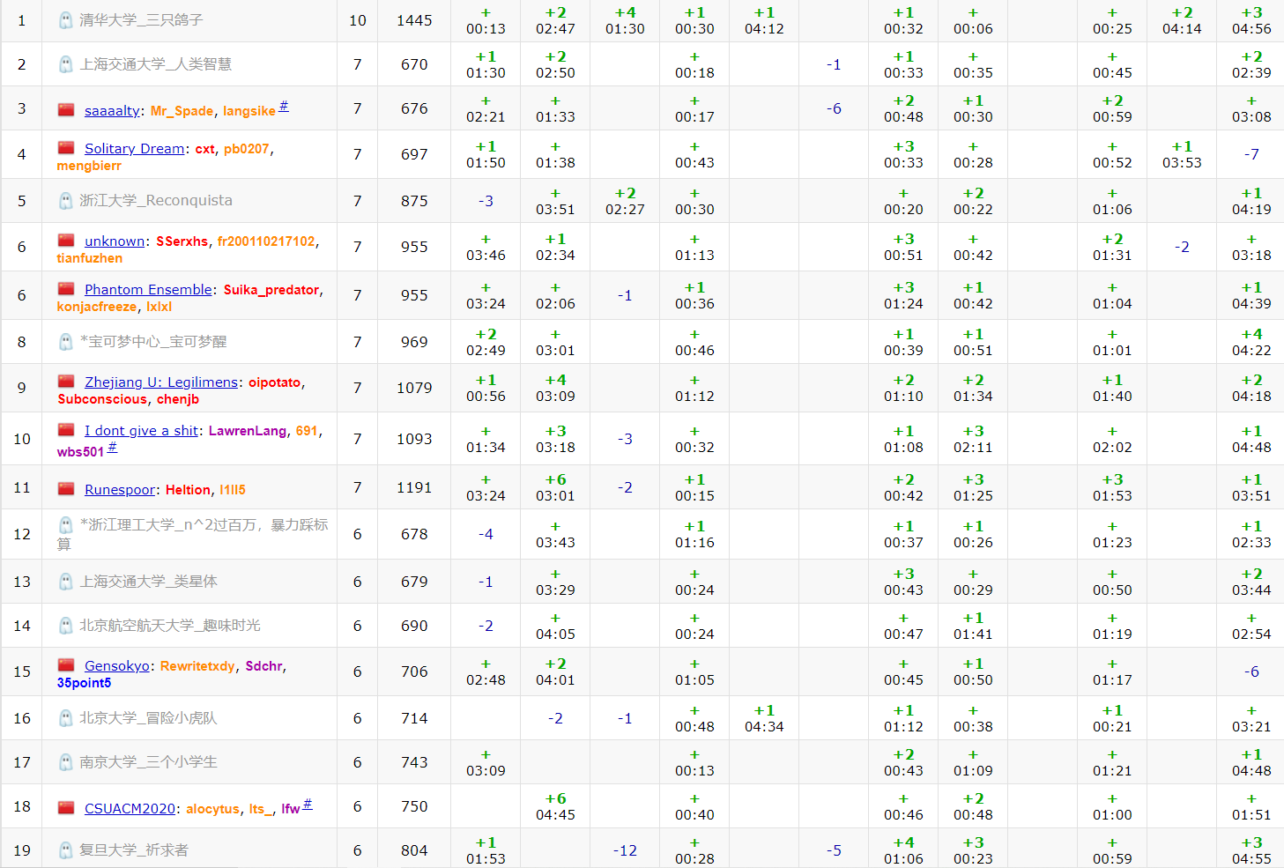Open the Gensokyo team link
Screen dimensions: 1284x868
(116, 666)
